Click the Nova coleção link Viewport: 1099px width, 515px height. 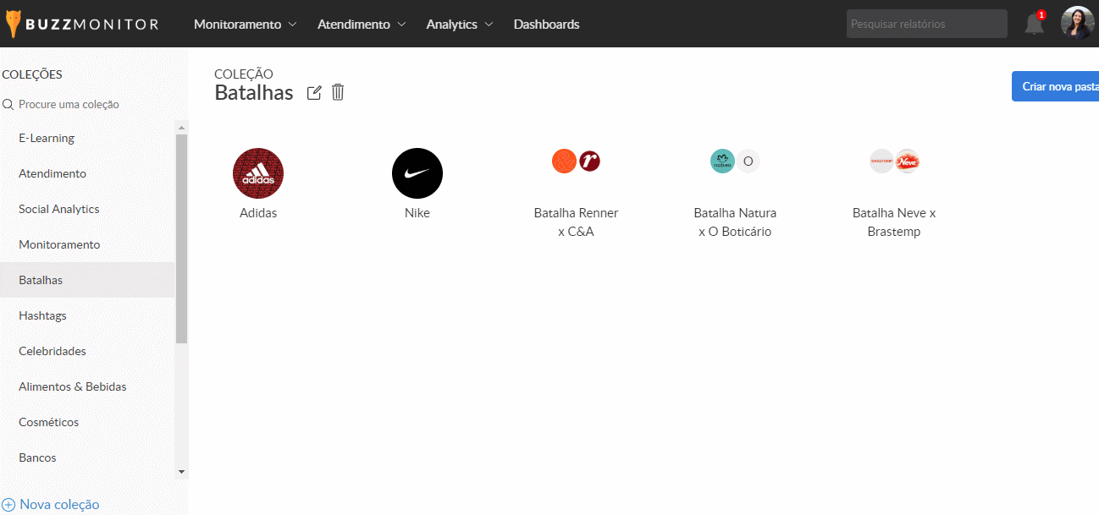[58, 505]
